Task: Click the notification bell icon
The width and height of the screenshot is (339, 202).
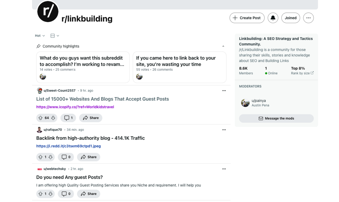Action: click(273, 18)
